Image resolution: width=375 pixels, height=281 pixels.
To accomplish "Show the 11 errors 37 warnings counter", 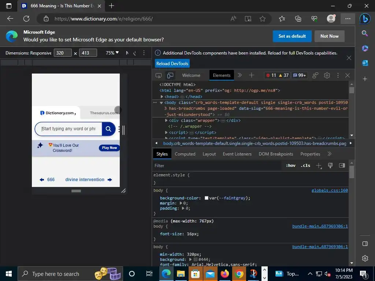I will tap(278, 75).
